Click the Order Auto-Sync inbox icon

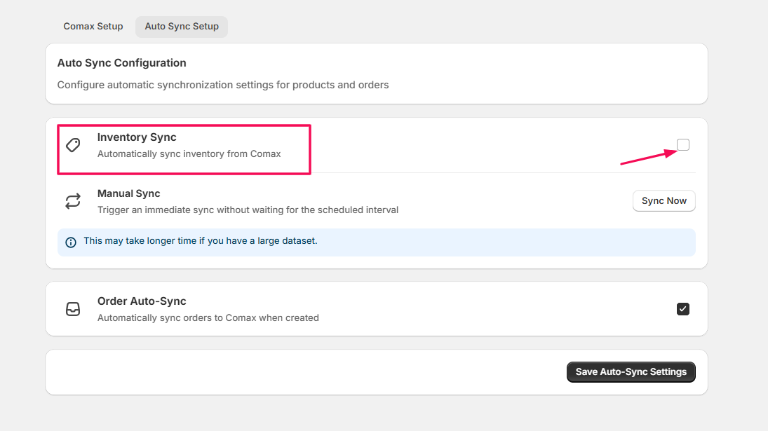tap(73, 309)
